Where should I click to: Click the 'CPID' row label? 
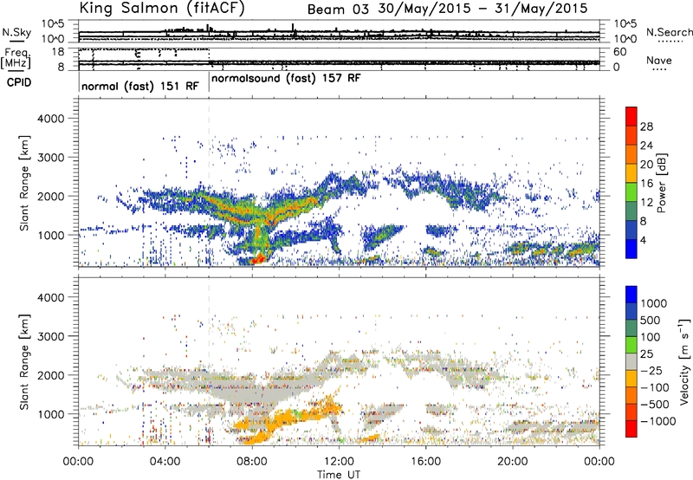point(19,82)
